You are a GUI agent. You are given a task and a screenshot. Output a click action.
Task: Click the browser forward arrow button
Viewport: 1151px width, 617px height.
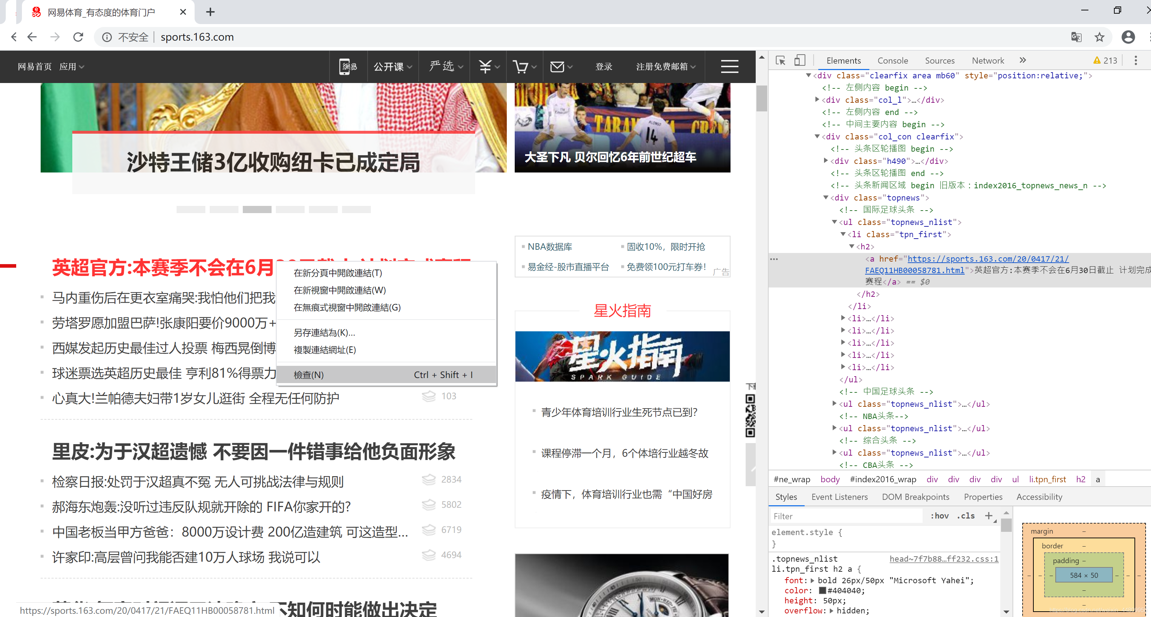coord(55,37)
